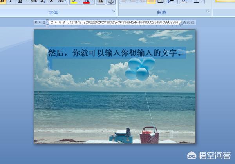Open the Change Case (Aa) menu
The width and height of the screenshot is (235, 164).
coord(61,1)
